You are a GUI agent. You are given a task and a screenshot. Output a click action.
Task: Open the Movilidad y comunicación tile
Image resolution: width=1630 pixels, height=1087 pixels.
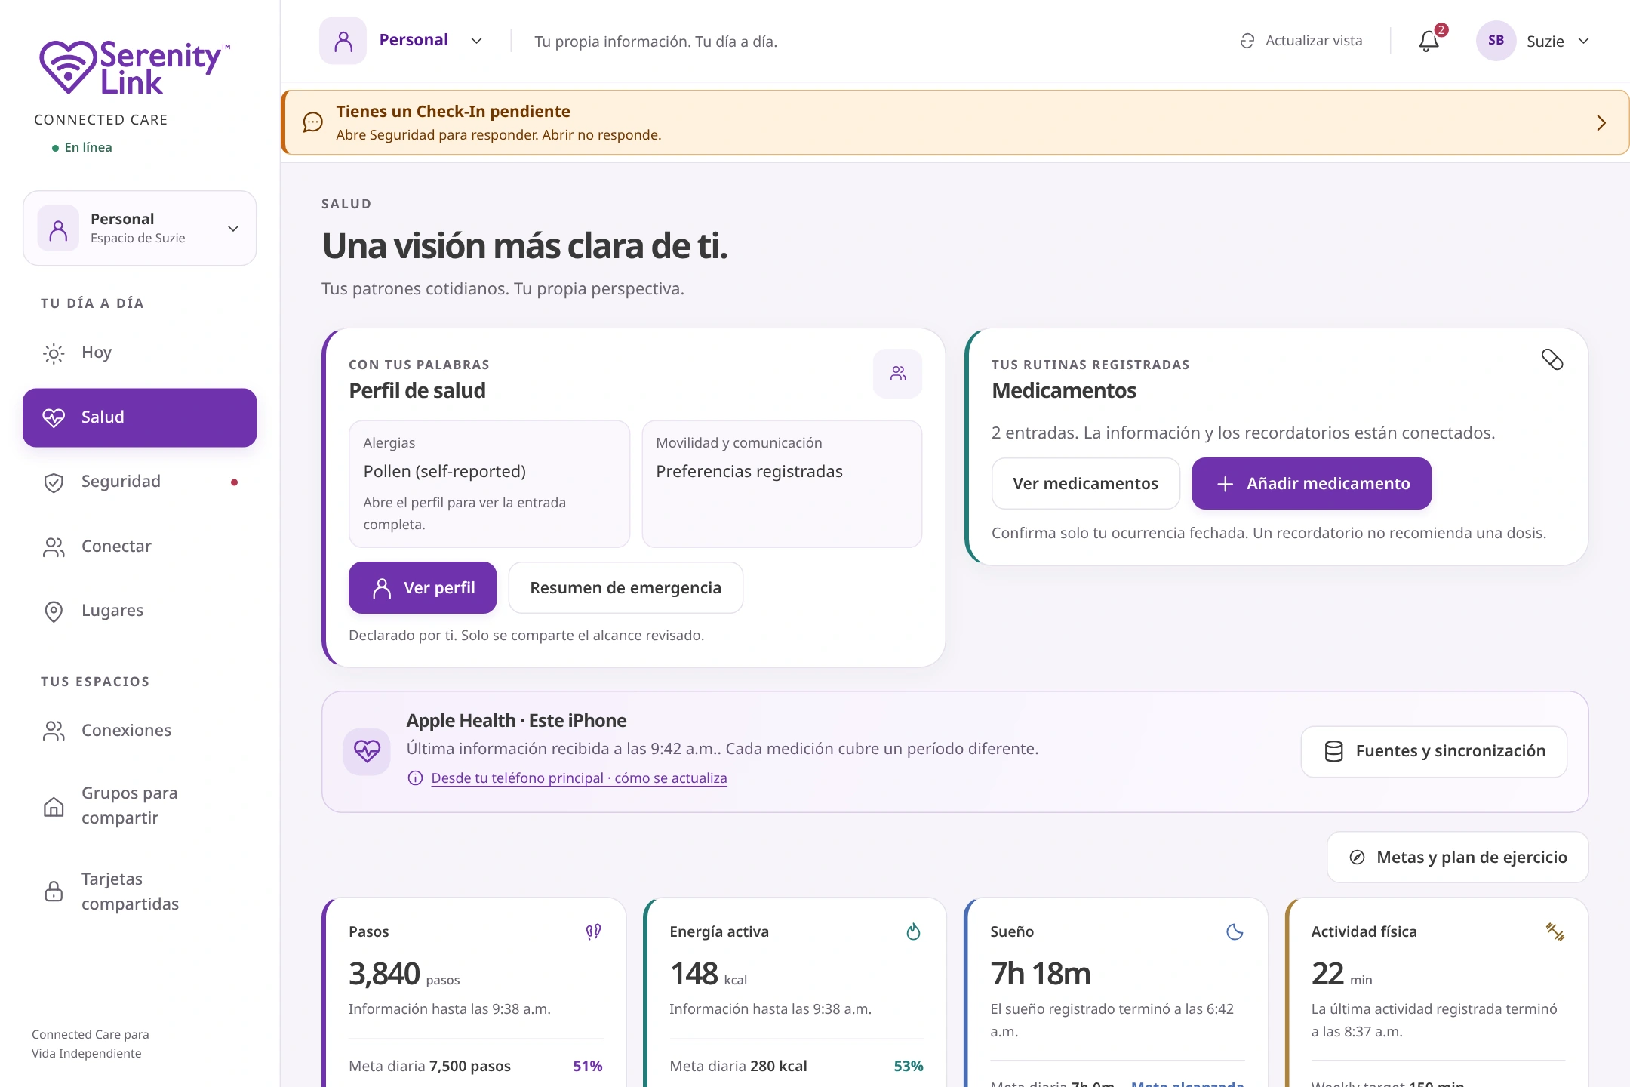coord(782,484)
